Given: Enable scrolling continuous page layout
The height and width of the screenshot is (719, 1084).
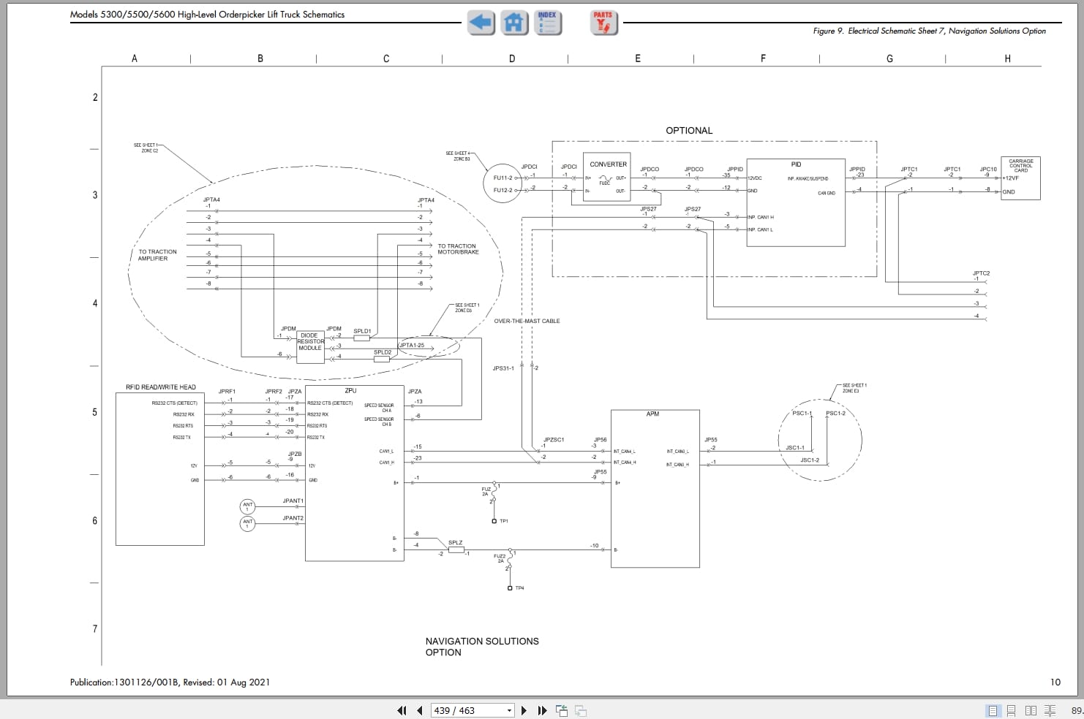Looking at the screenshot, I should [1011, 710].
